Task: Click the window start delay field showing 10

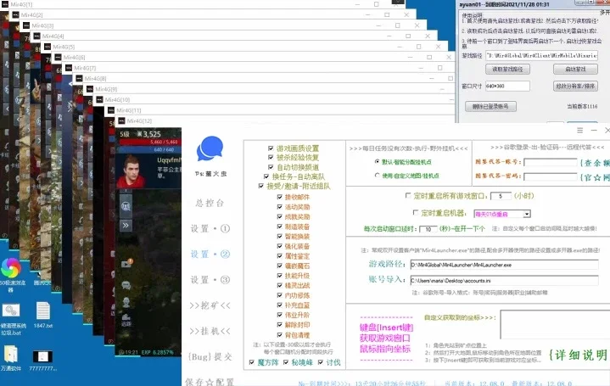Action: [428, 229]
